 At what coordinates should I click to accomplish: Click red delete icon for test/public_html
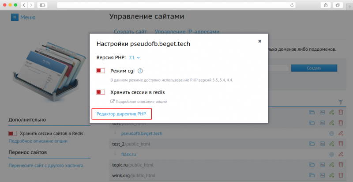pos(341,123)
